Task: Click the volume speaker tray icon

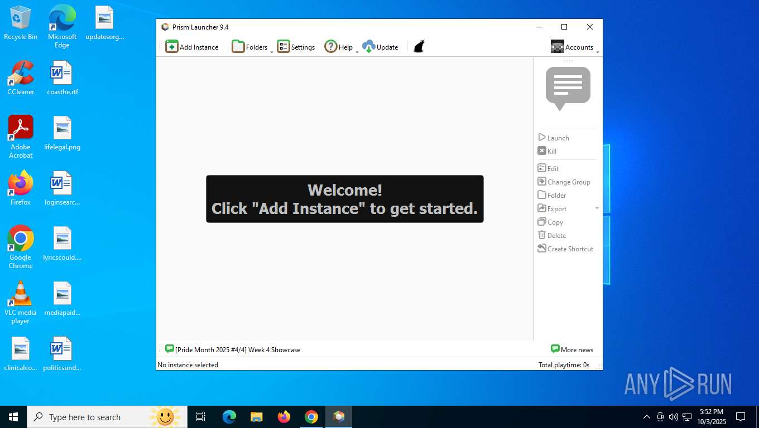Action: [x=673, y=417]
